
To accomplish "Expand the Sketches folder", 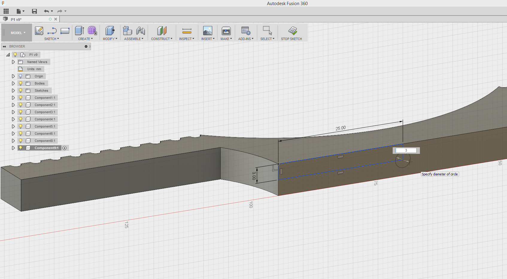I will [x=13, y=91].
